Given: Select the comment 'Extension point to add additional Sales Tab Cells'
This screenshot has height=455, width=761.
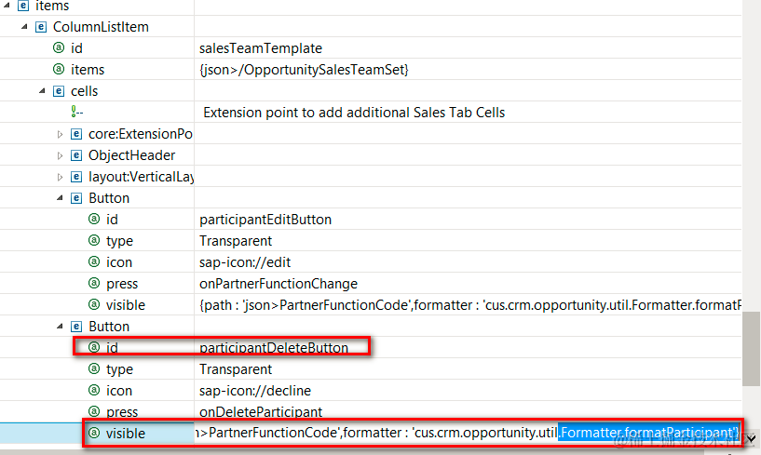Looking at the screenshot, I should point(354,113).
